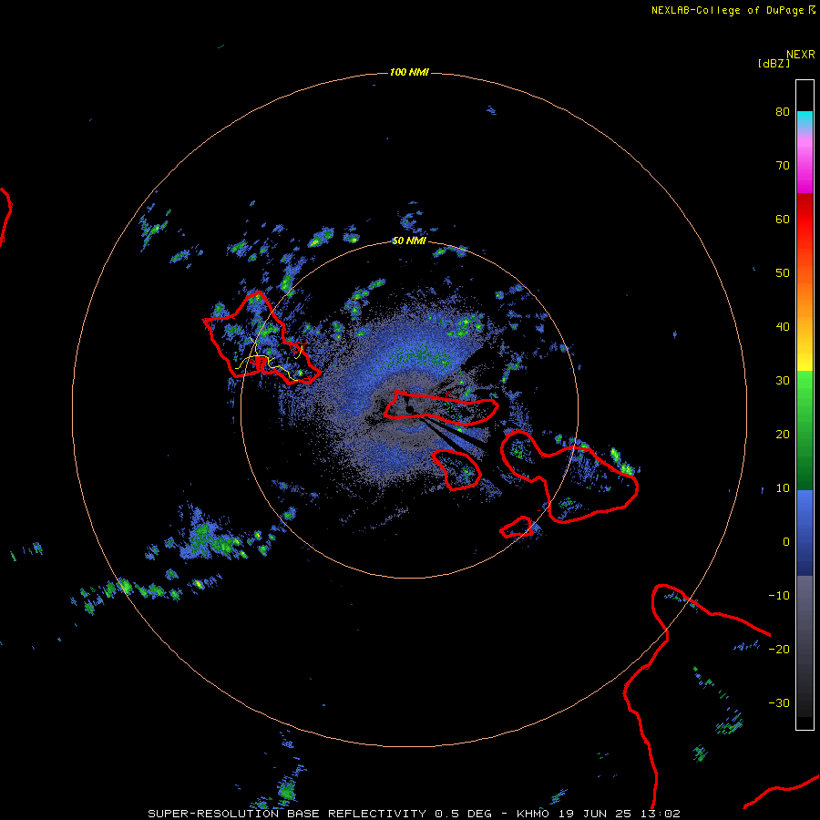Click the 40 dBZ scale value
Image resolution: width=820 pixels, height=820 pixels.
pos(783,327)
